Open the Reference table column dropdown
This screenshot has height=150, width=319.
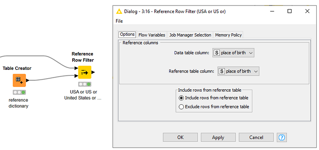[x=238, y=71]
